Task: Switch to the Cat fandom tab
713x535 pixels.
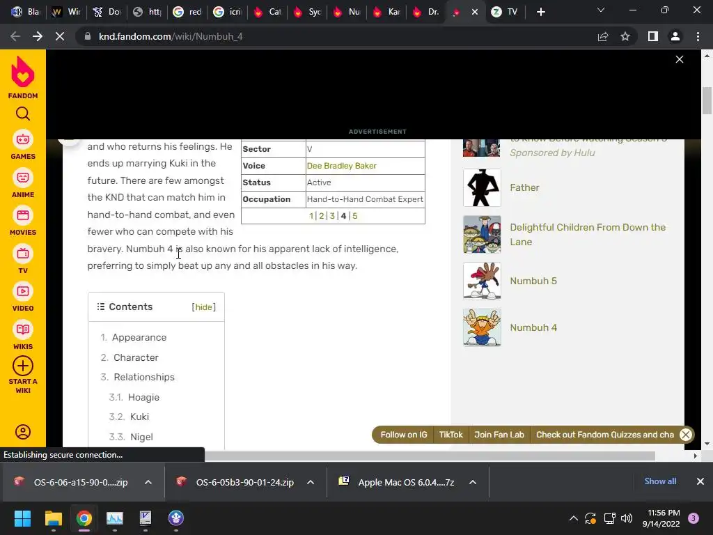Action: point(268,12)
